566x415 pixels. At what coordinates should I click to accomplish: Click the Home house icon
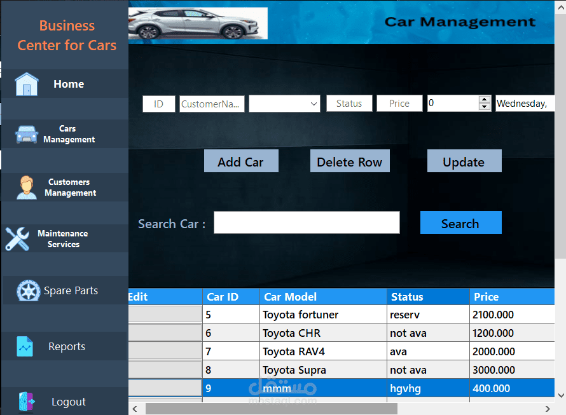[x=26, y=84]
